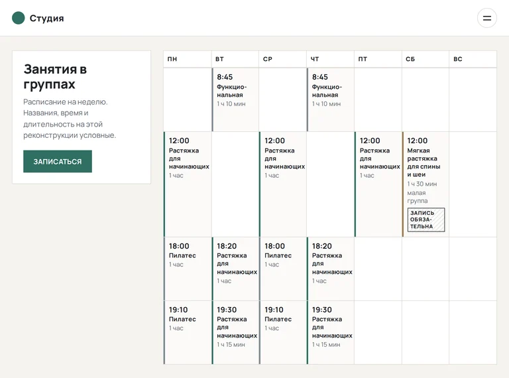Open Tuesday 8:45 Функциональная class
The image size is (509, 378).
click(235, 99)
